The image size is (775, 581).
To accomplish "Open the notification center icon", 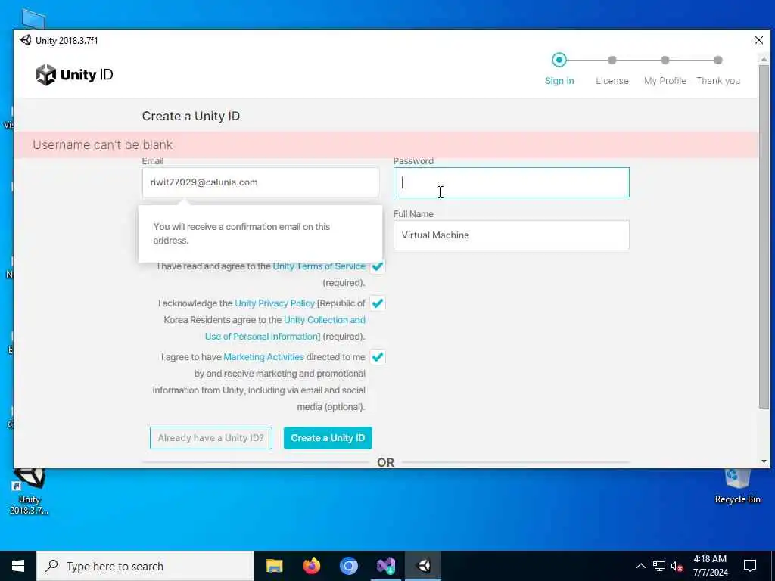I will pos(750,566).
